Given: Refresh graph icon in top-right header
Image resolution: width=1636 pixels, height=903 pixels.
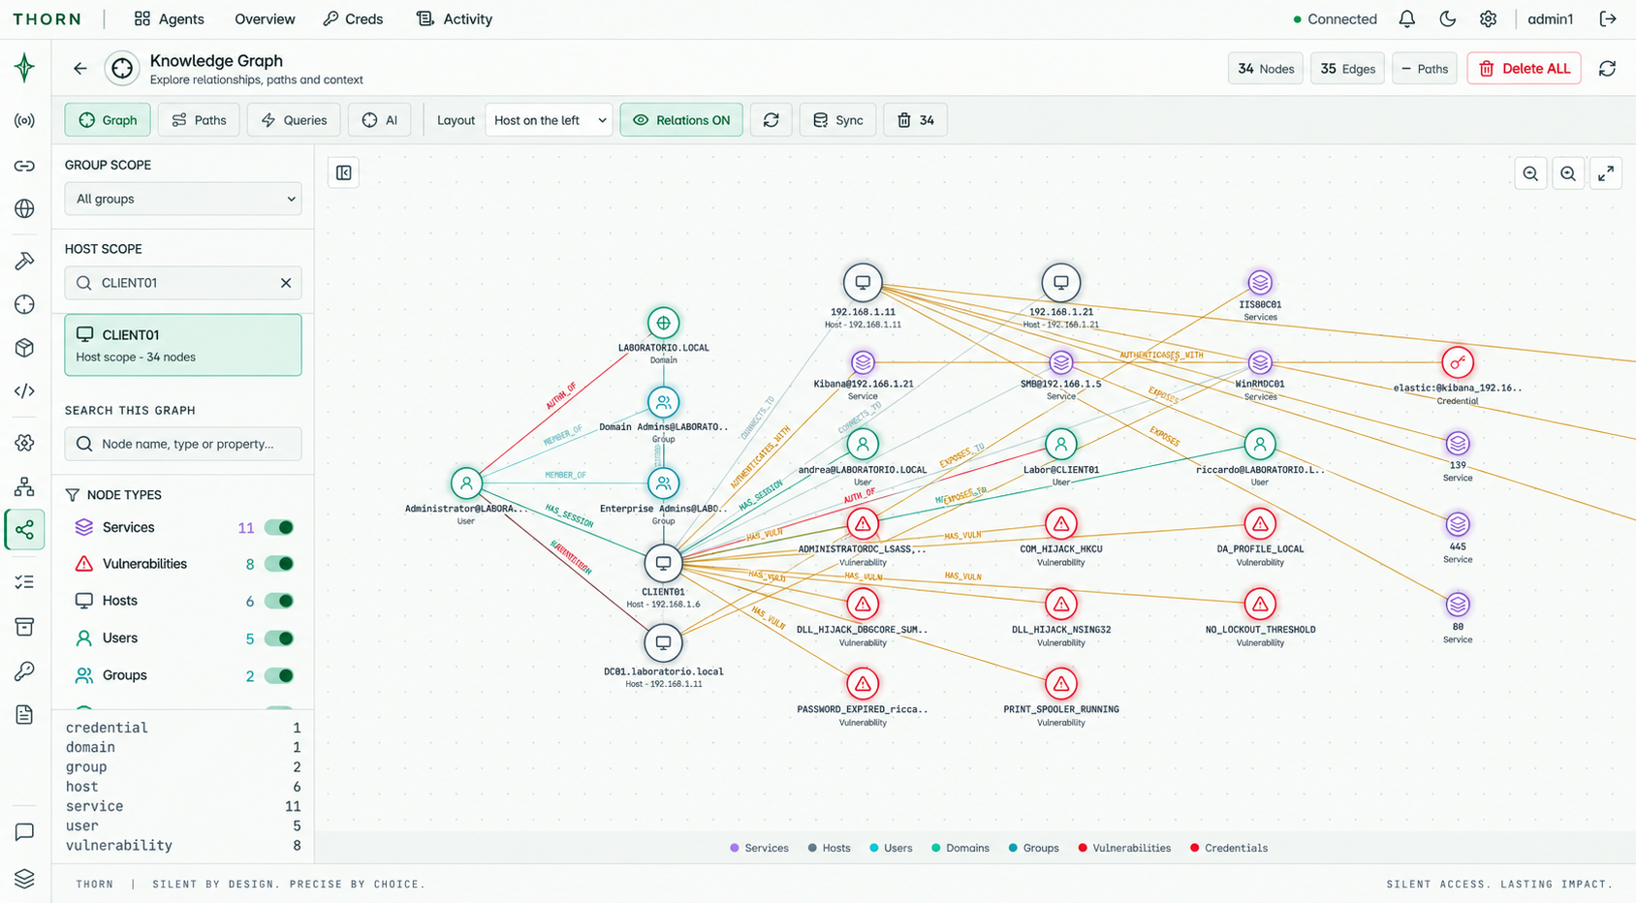Looking at the screenshot, I should (1607, 68).
